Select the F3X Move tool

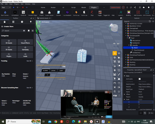115,53
